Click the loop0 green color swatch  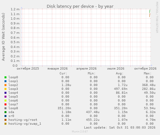pos(5,77)
